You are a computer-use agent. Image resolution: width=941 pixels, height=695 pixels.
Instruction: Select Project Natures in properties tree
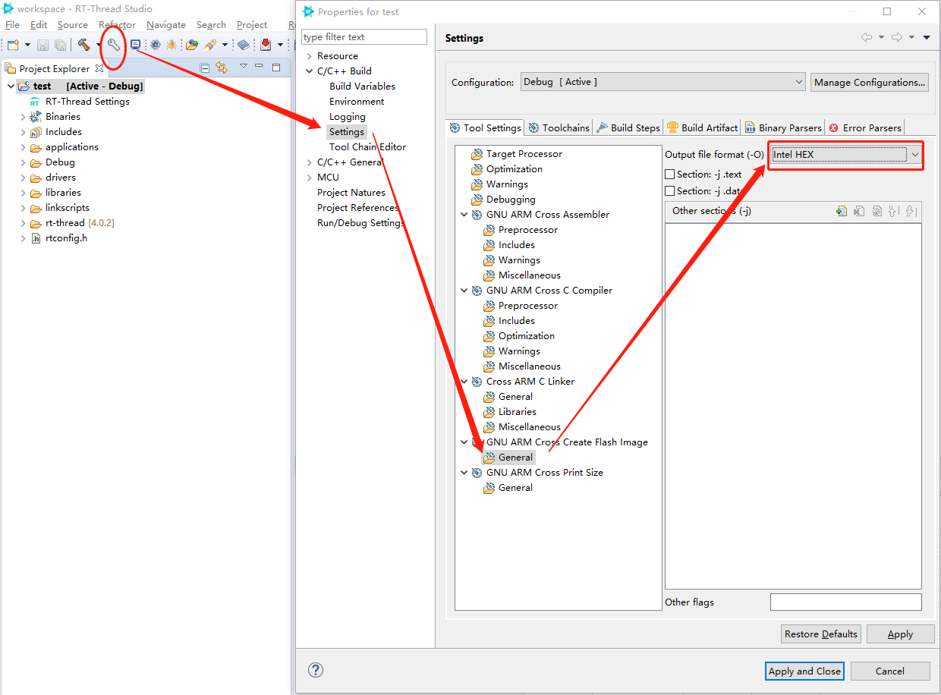[351, 193]
